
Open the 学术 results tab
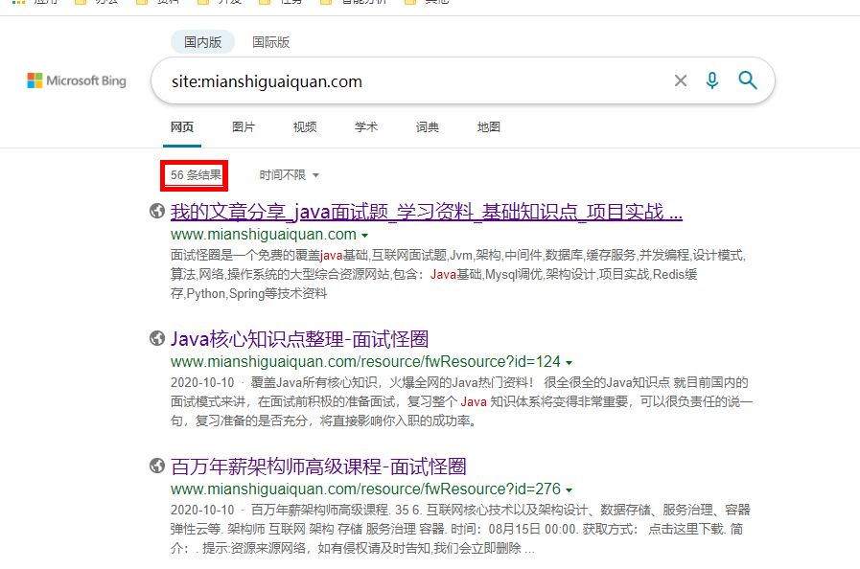[x=366, y=127]
